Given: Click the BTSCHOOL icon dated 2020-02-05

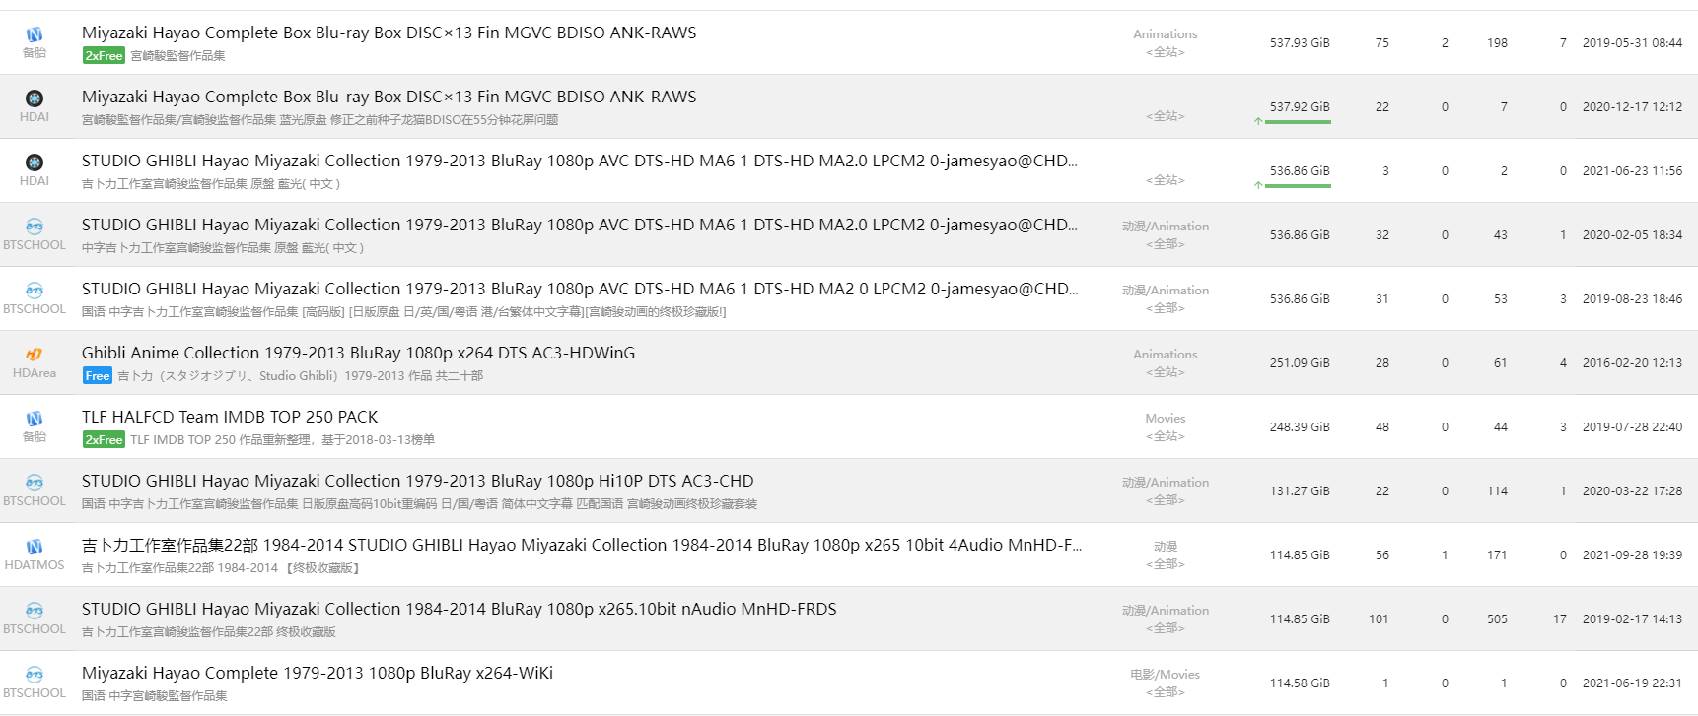Looking at the screenshot, I should tap(35, 227).
